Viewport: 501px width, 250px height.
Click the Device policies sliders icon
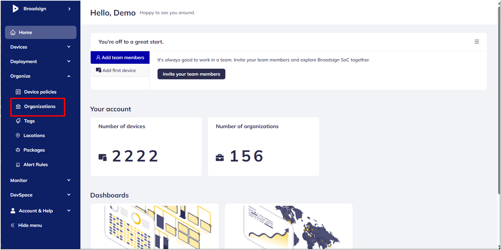(18, 92)
